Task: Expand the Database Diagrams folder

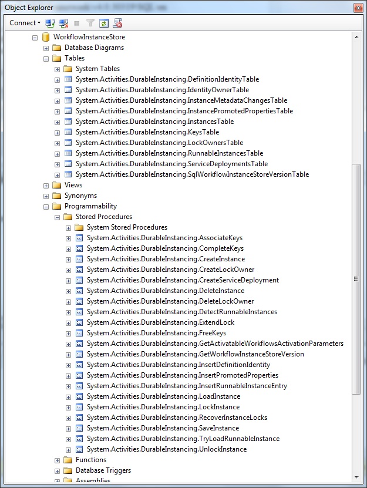Action: (x=46, y=48)
